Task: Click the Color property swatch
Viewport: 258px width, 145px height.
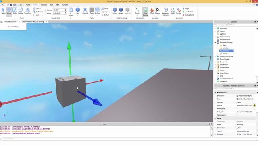Action: (237, 99)
